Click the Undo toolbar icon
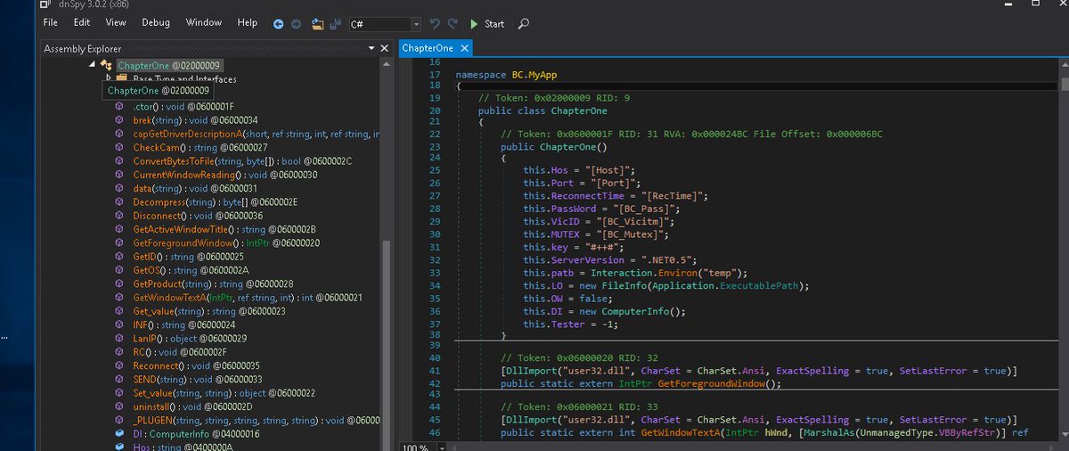This screenshot has height=451, width=1069. tap(435, 24)
